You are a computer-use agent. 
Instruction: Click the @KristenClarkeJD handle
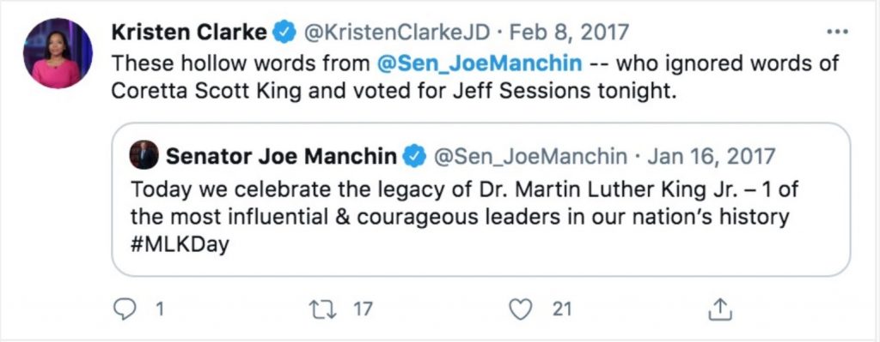397,33
